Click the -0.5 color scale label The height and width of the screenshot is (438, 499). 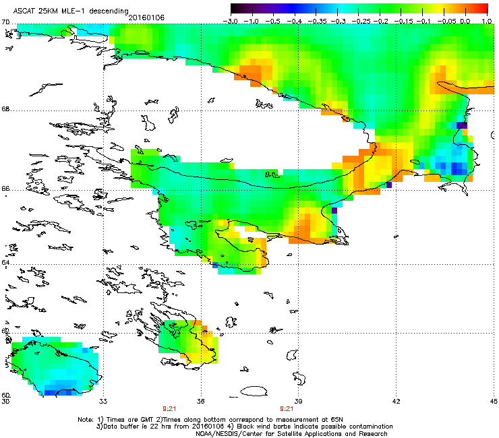click(x=273, y=21)
